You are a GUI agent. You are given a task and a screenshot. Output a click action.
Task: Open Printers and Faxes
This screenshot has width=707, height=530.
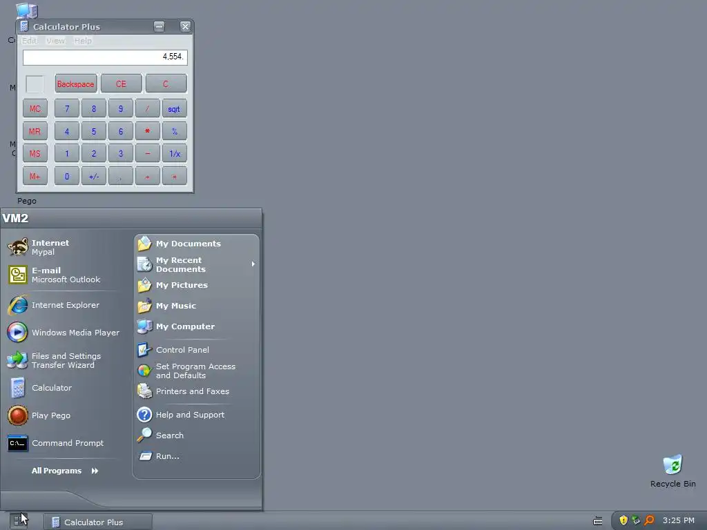click(183, 391)
